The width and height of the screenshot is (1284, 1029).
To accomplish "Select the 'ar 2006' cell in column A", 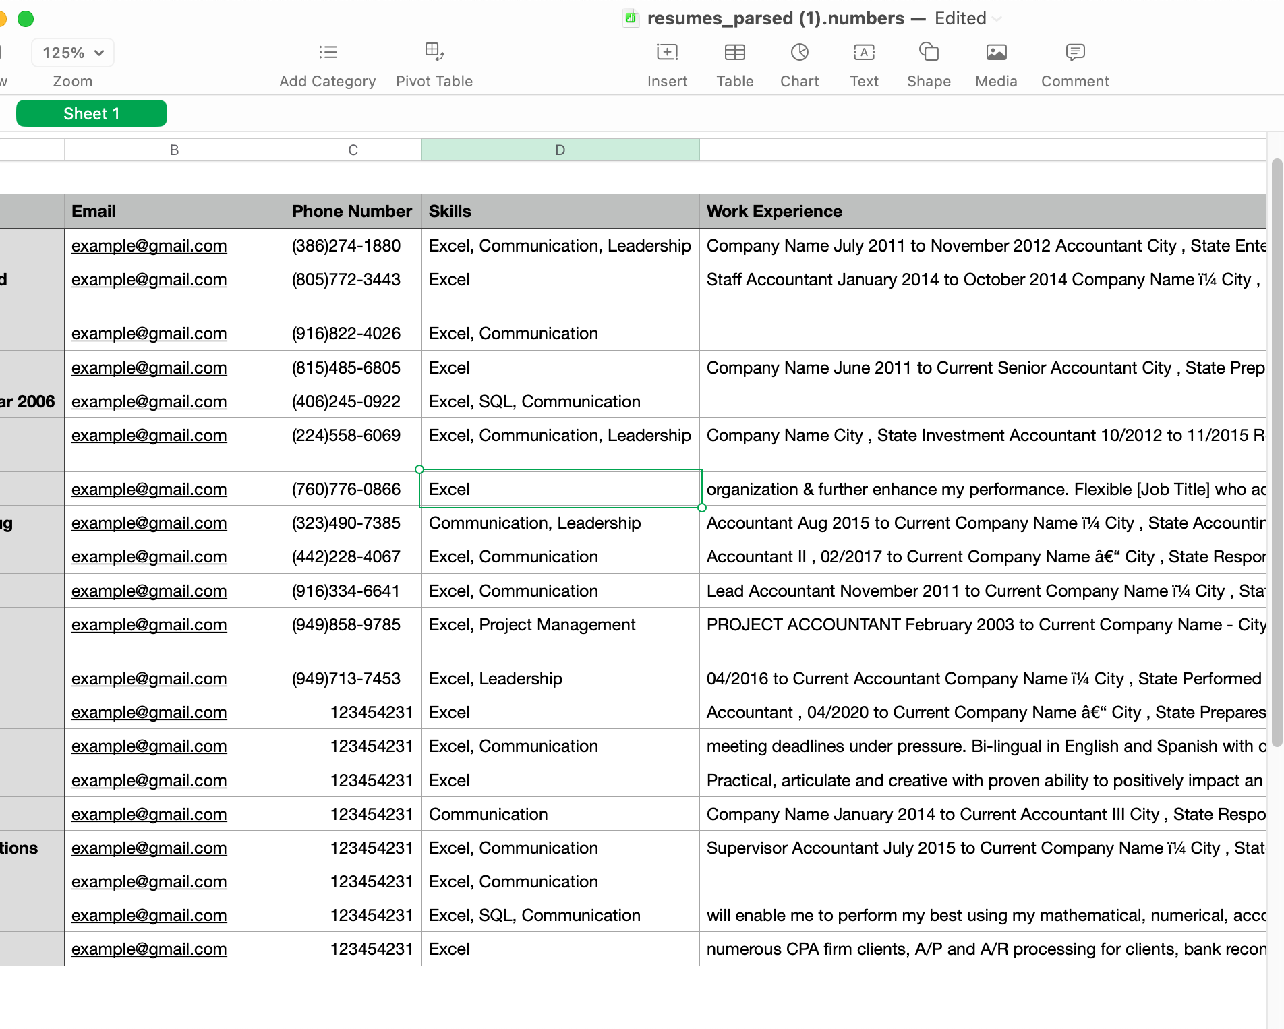I will click(x=32, y=401).
